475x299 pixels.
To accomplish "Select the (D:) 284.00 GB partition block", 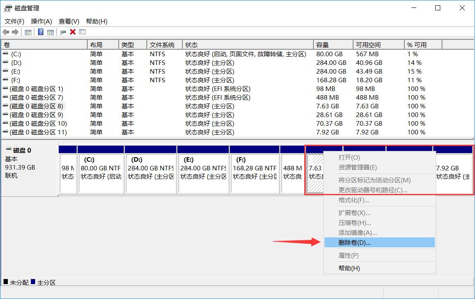I will [x=150, y=173].
